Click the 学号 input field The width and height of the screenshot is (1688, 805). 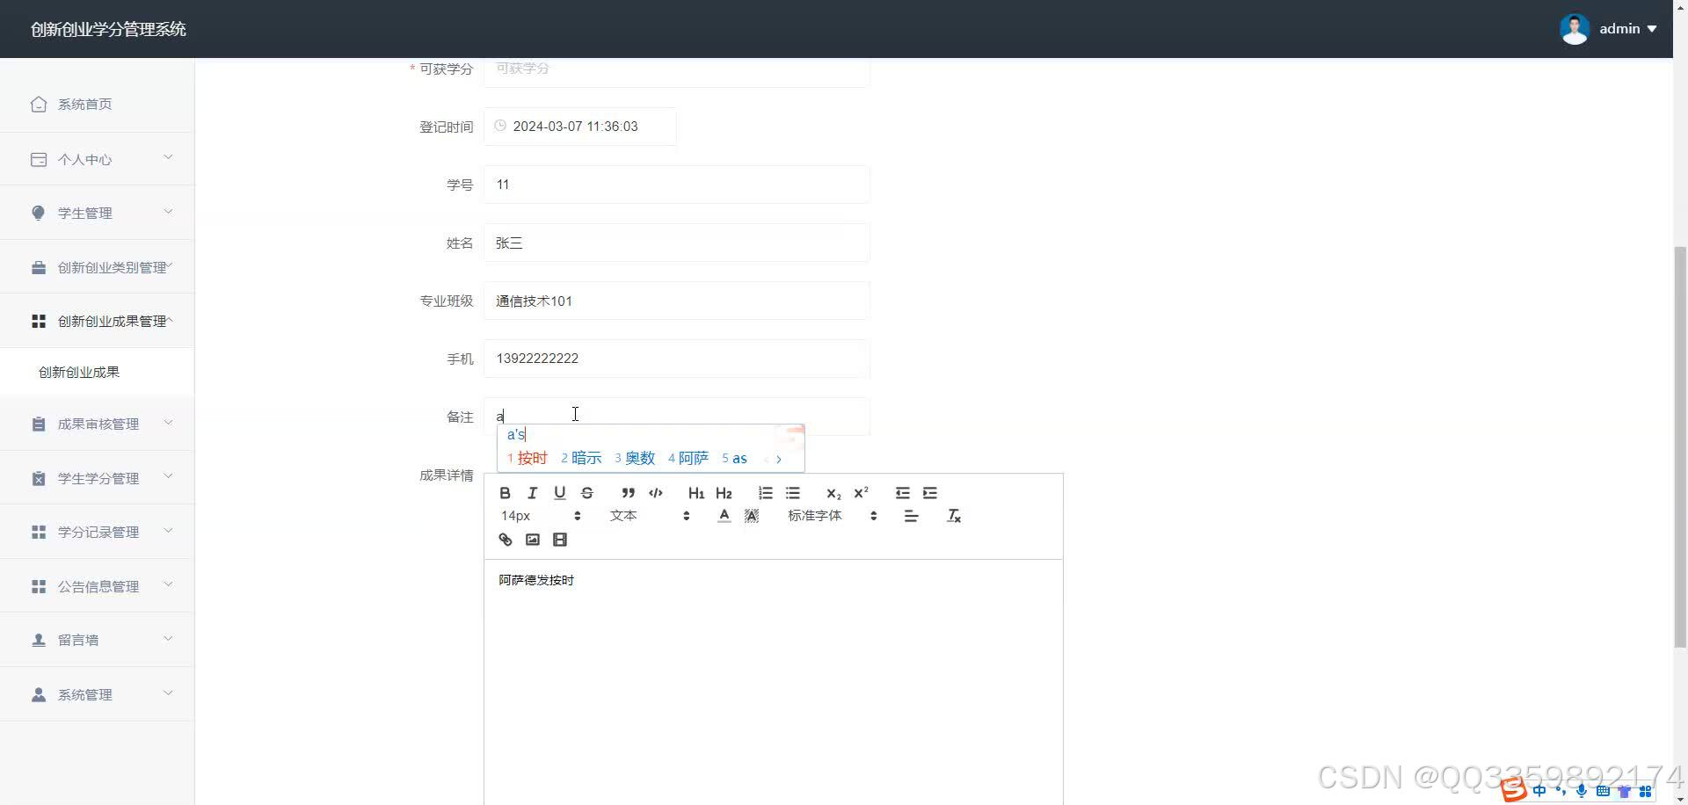point(676,185)
